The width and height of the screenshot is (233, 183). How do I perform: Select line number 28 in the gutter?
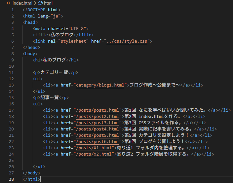click(11, 179)
